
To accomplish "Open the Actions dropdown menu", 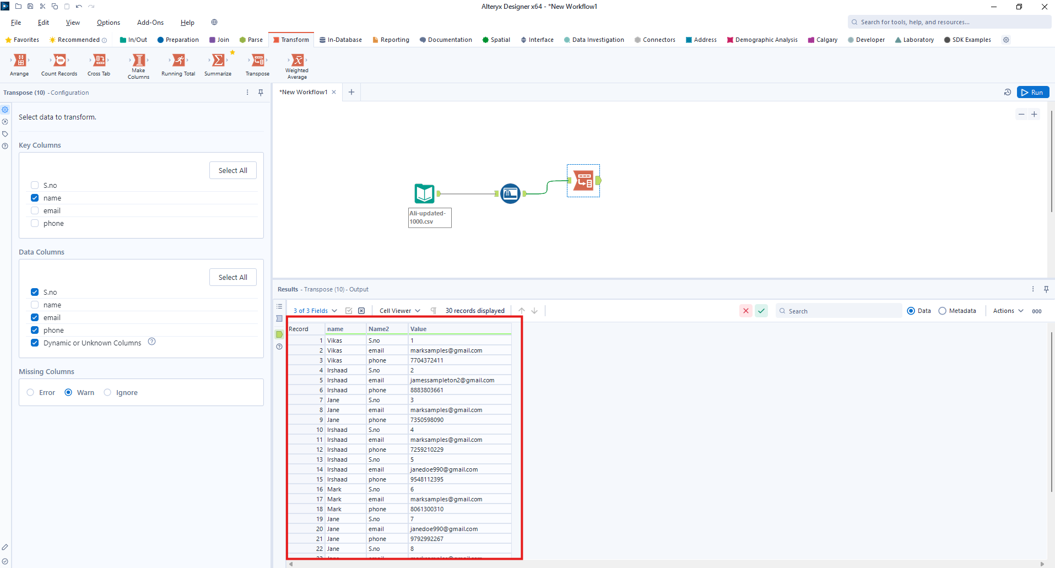I will coord(1008,311).
